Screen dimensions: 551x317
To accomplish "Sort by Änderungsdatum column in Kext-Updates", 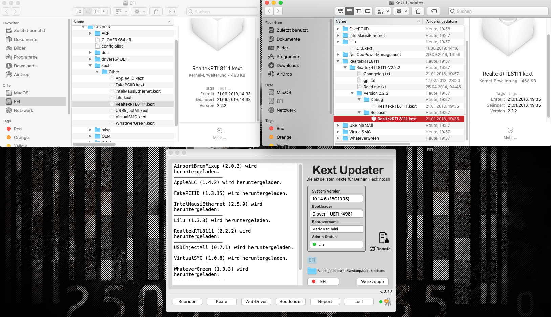I will click(444, 21).
